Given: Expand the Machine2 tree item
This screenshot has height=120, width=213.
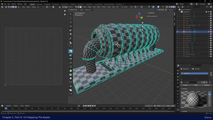Looking at the screenshot, I should [182, 32].
